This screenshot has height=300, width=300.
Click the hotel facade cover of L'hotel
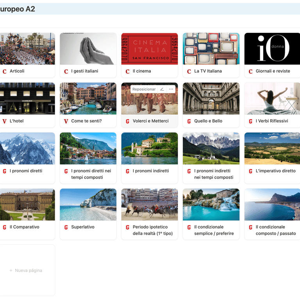[27, 98]
